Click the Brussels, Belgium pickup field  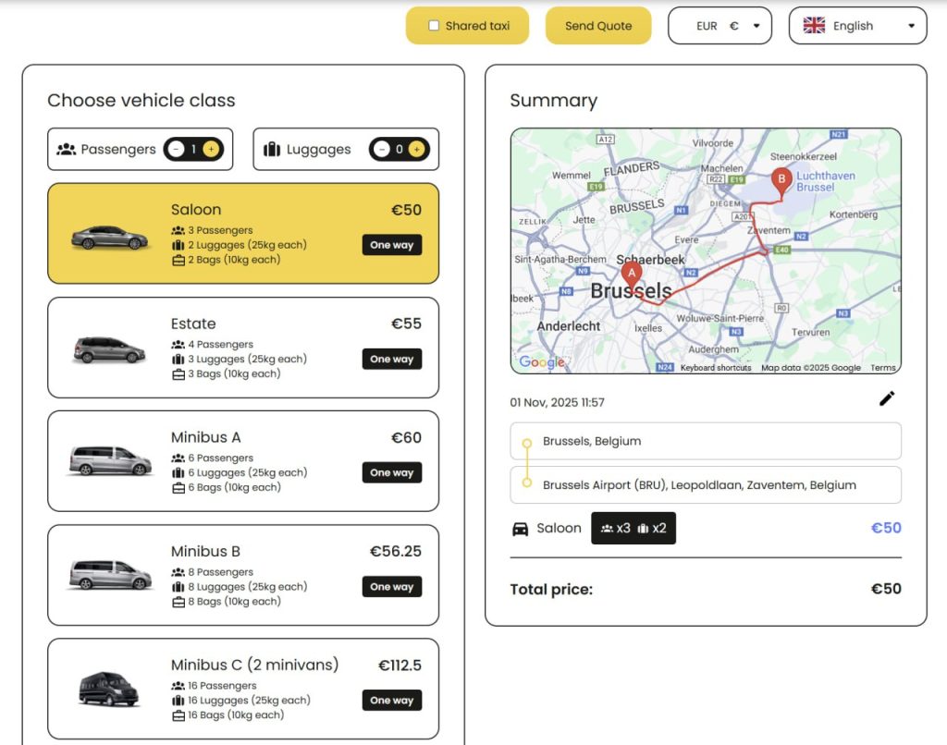click(705, 441)
